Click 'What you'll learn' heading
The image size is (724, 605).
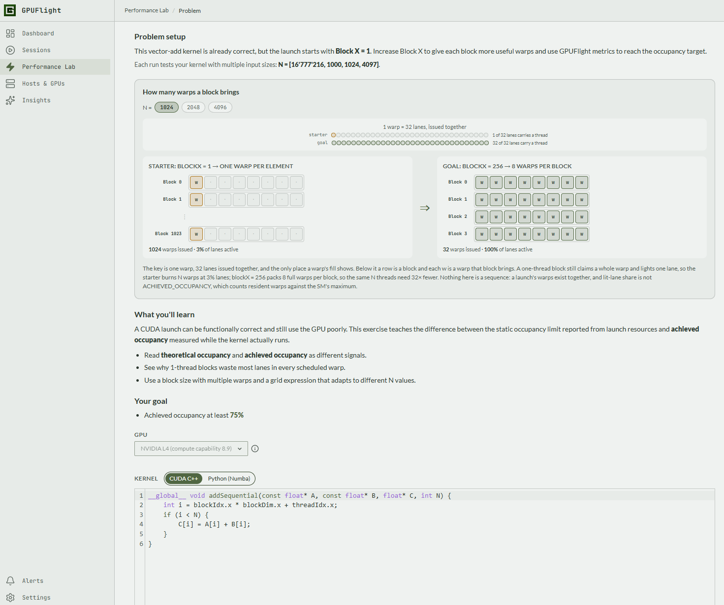tap(164, 315)
